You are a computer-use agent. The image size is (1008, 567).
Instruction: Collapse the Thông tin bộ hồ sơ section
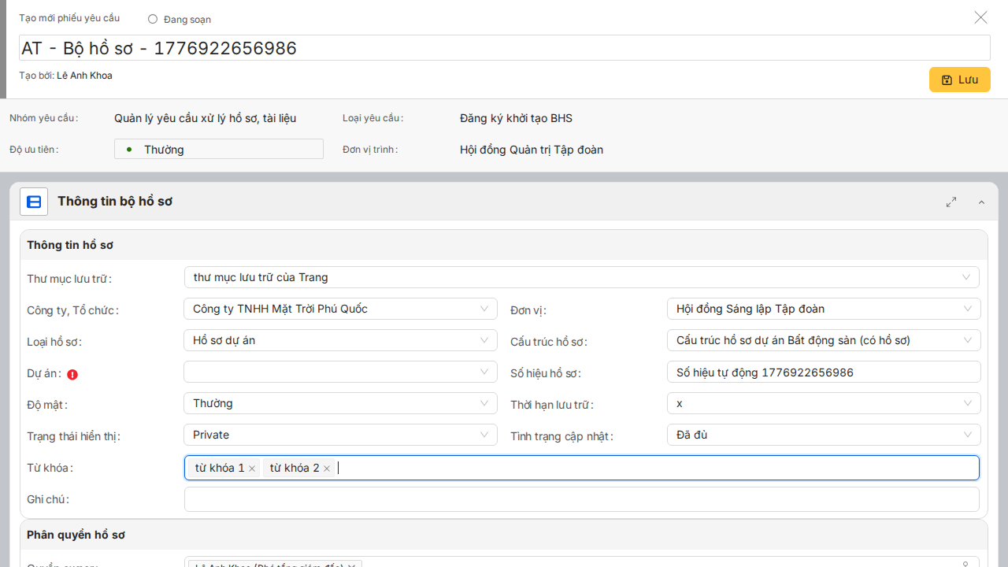tap(981, 202)
